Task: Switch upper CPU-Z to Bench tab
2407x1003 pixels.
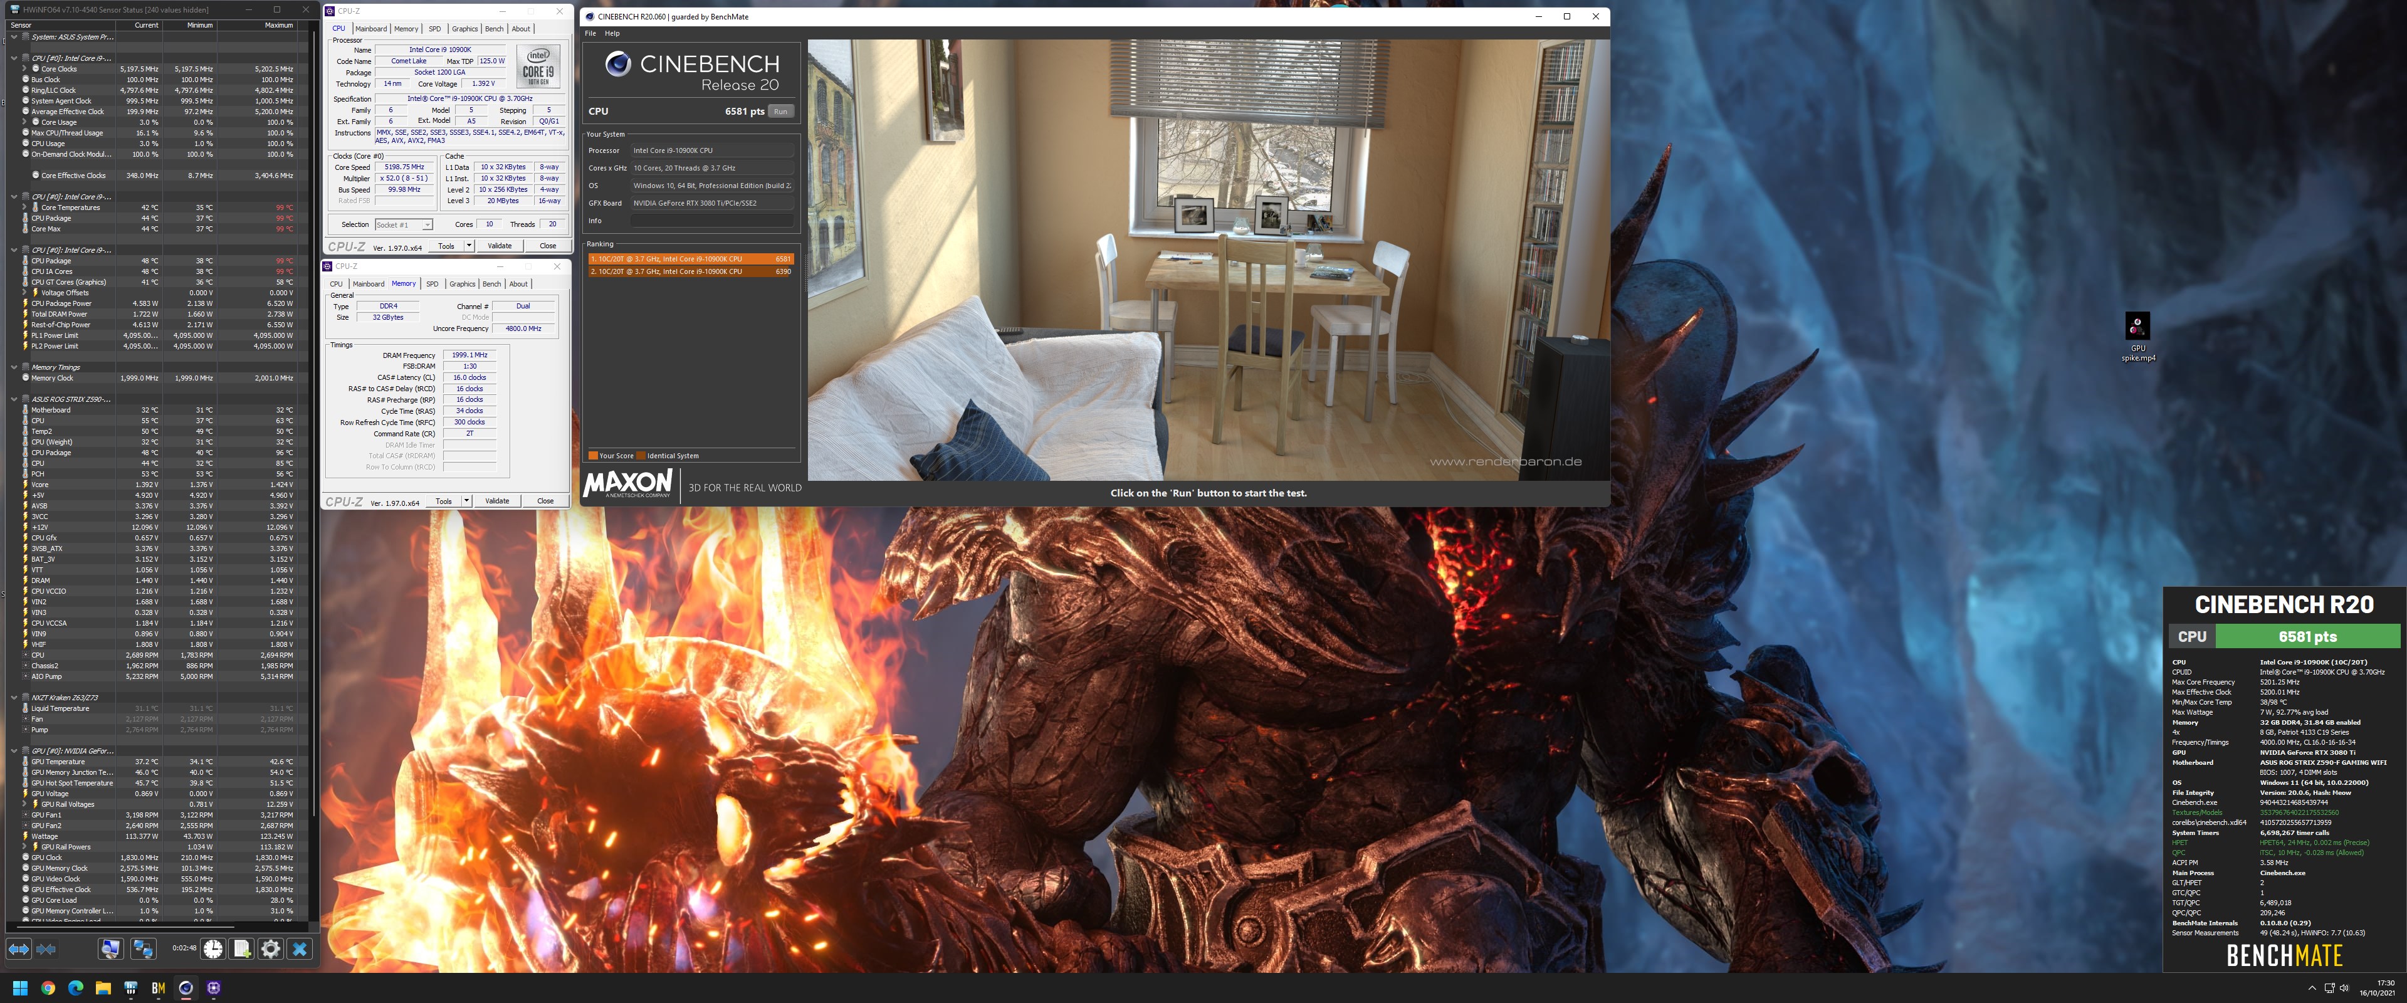Action: coord(495,28)
